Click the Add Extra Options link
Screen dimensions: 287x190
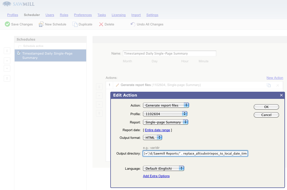(156, 176)
